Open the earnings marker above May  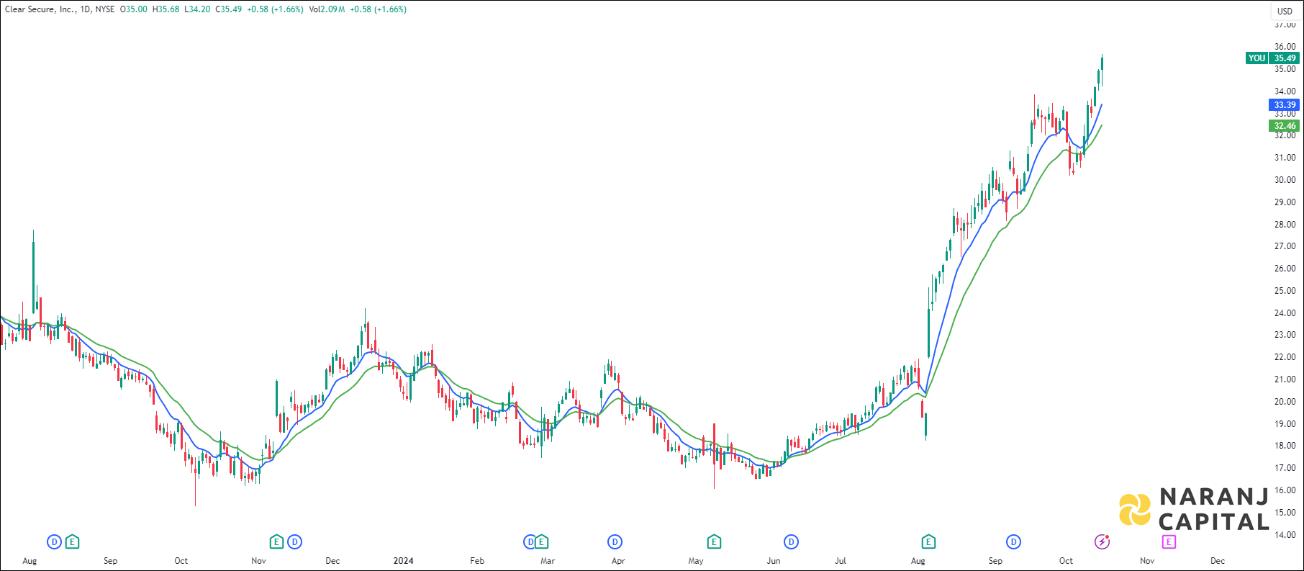pos(714,541)
